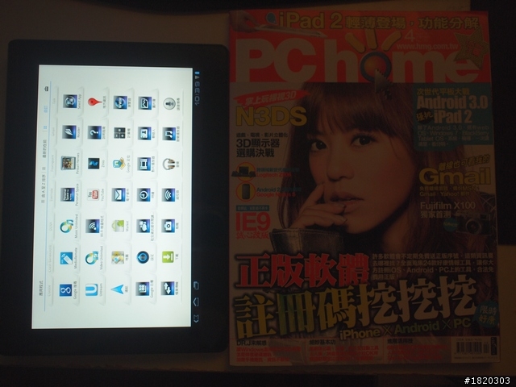Open the music player note app

[x=169, y=135]
